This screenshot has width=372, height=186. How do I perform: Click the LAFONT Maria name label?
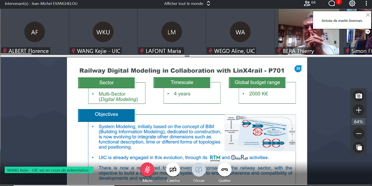click(x=161, y=51)
